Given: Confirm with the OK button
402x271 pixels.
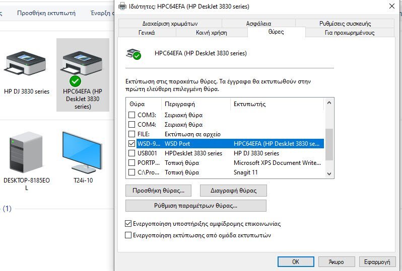Looking at the screenshot, I should tap(296, 261).
